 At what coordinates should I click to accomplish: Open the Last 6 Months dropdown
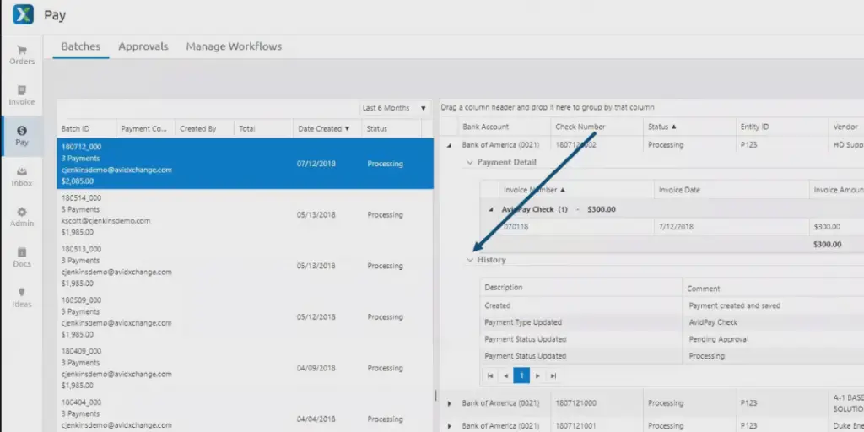point(395,108)
